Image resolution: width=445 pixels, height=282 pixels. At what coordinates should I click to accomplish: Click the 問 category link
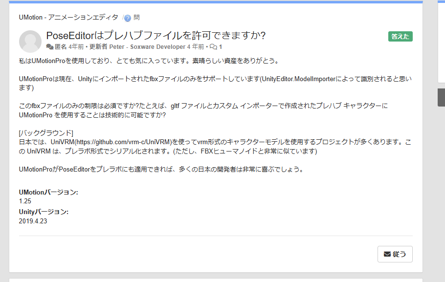pos(136,17)
